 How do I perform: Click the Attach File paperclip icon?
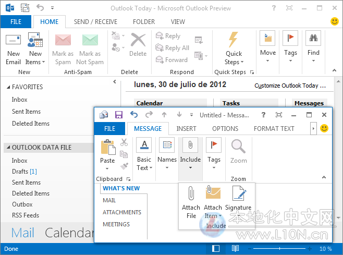[x=191, y=194]
